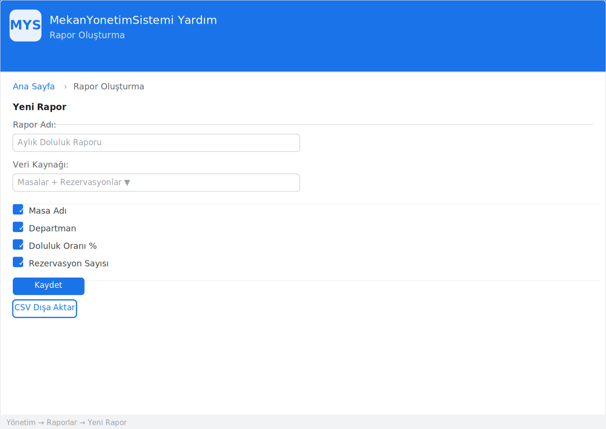
Task: Click the Veri Kaynağı label
Action: [41, 165]
